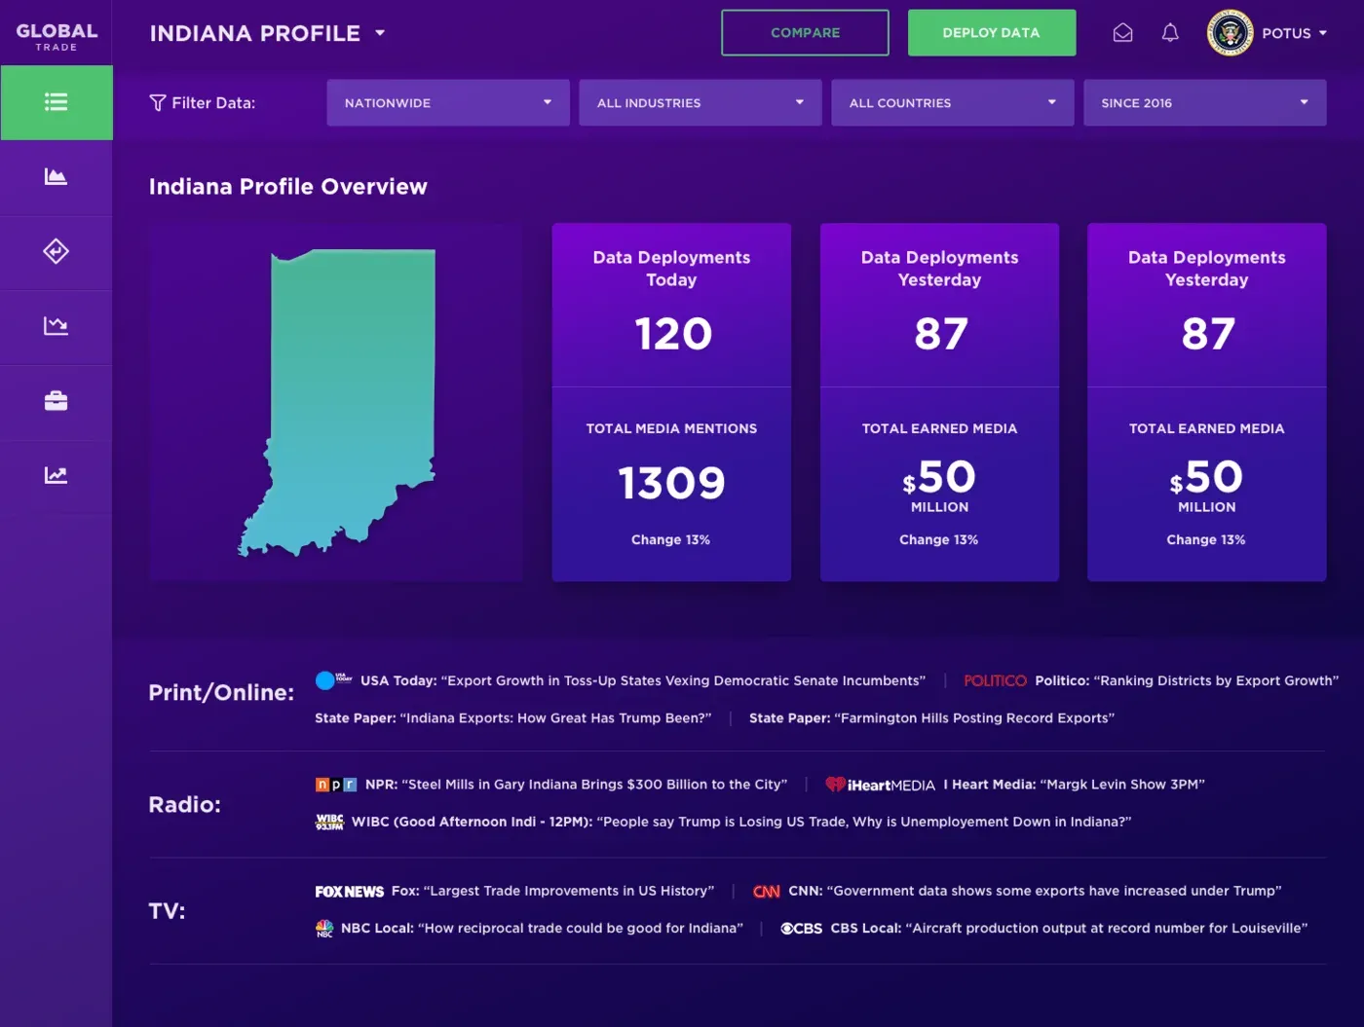The height and width of the screenshot is (1027, 1364).
Task: Open Politico's Ranking Districts headline
Action: pyautogui.click(x=1187, y=680)
